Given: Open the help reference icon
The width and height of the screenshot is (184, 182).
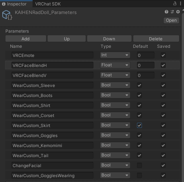Looking at the screenshot, I should 167,12.
